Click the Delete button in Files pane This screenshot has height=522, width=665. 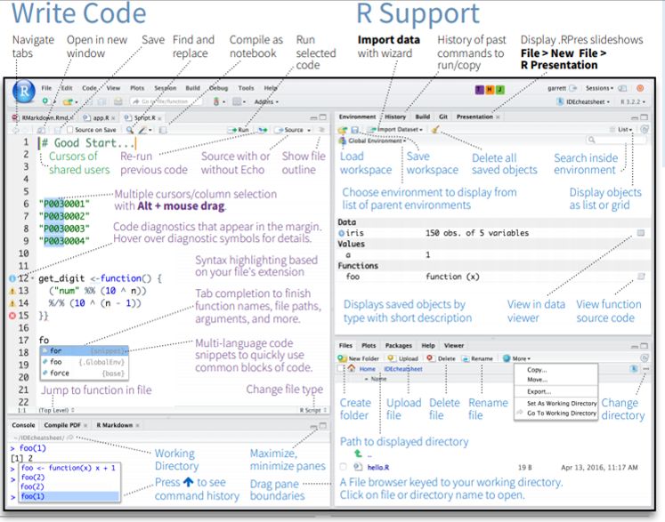coord(441,358)
